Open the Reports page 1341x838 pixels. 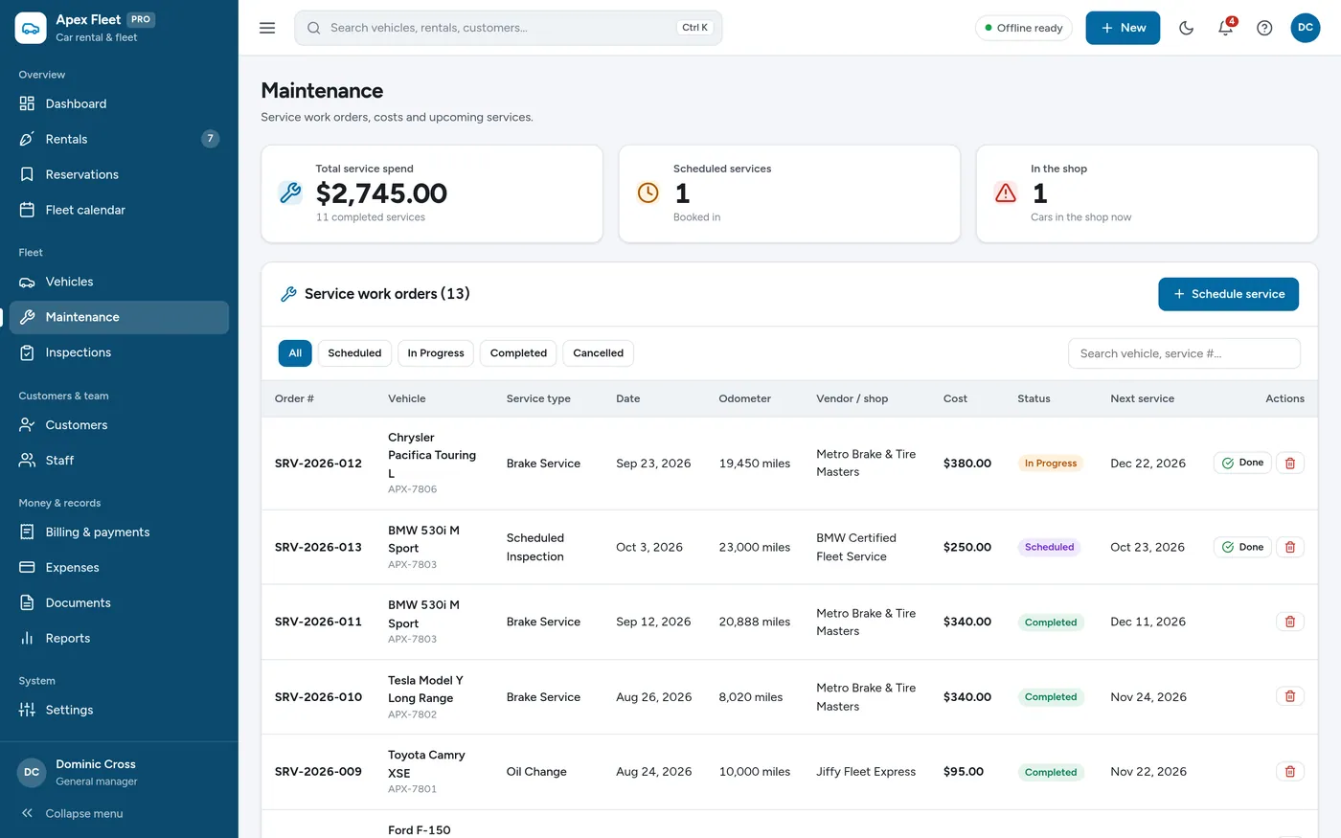pos(119,639)
